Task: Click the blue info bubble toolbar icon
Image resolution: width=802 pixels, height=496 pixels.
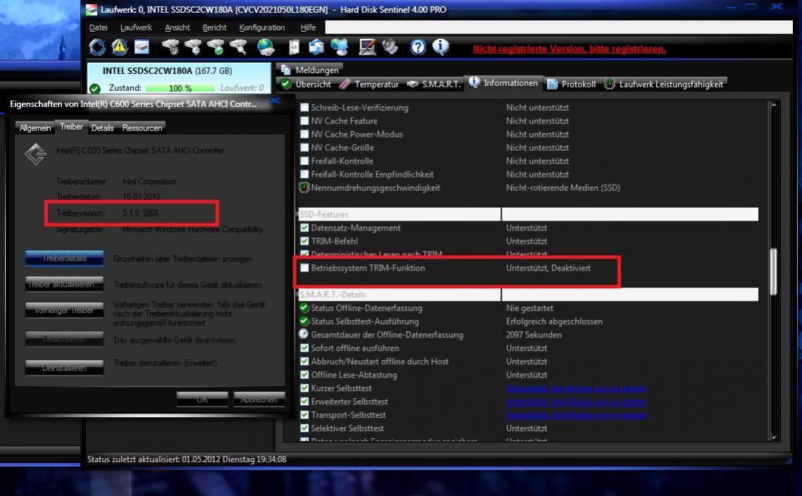Action: [440, 47]
